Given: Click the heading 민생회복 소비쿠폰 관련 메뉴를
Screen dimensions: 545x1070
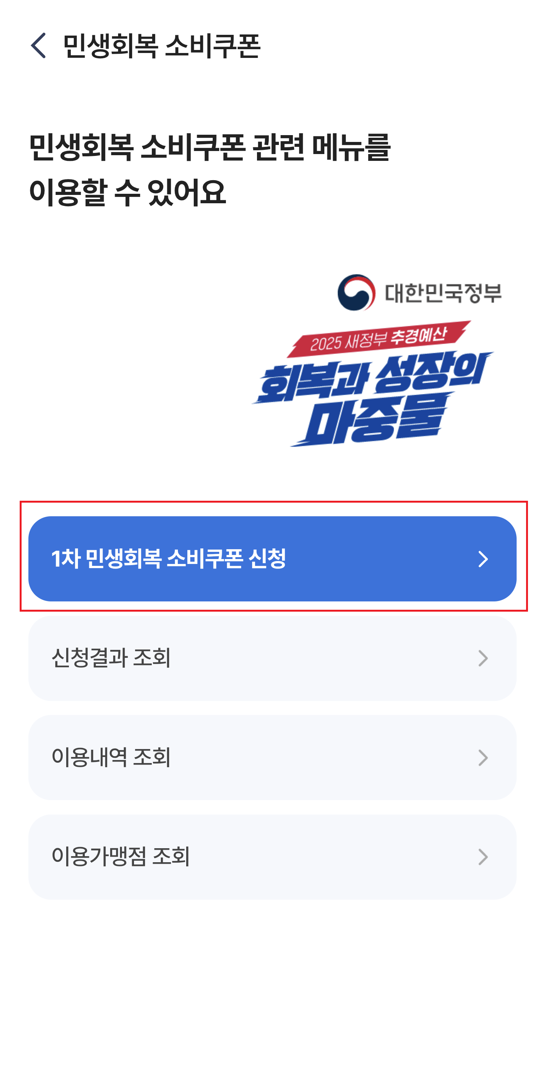Looking at the screenshot, I should coord(210,148).
